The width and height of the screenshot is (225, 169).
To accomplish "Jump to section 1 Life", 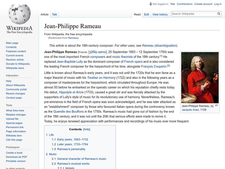I will click(x=51, y=135).
